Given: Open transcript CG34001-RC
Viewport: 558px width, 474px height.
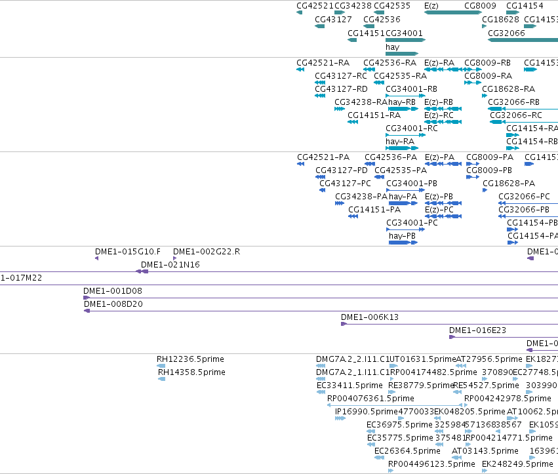Looking at the screenshot, I should (412, 128).
